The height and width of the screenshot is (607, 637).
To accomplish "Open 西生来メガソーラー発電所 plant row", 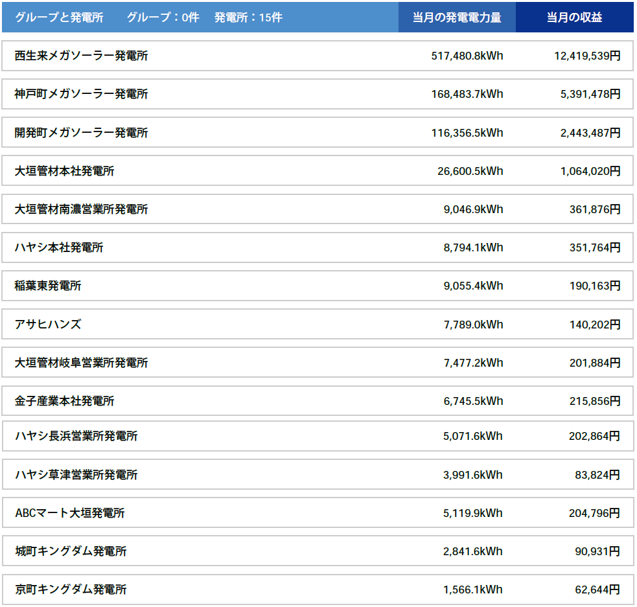I will (x=318, y=56).
